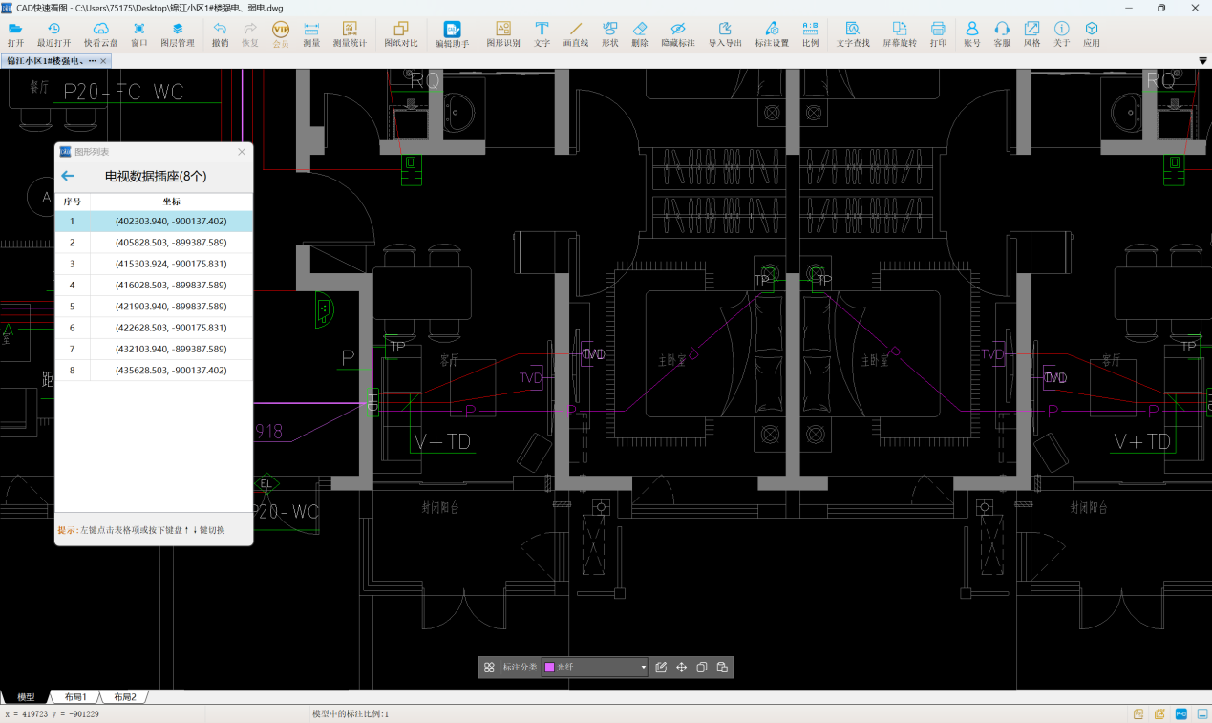The height and width of the screenshot is (723, 1212).
Task: Select row 8 coordinate (435628.503, -900137.402)
Action: (154, 370)
